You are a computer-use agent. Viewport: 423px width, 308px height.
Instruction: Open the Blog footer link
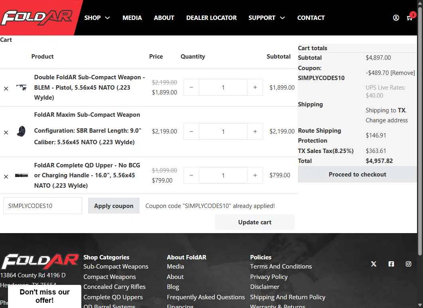tap(173, 287)
